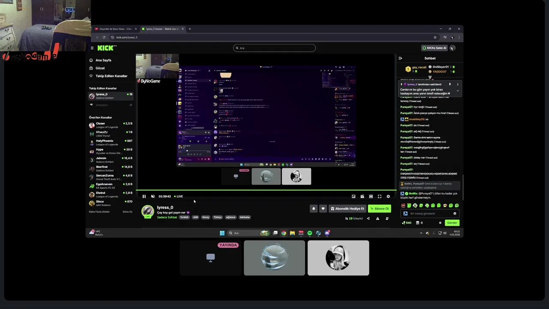Viewport: 549px width, 309px height.
Task: Jump to LIVE indicator in player
Action: pyautogui.click(x=178, y=197)
